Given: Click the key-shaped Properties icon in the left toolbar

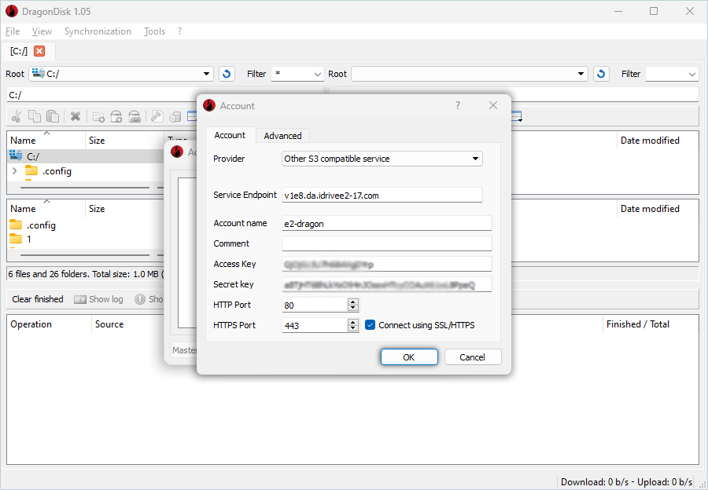Looking at the screenshot, I should 157,117.
